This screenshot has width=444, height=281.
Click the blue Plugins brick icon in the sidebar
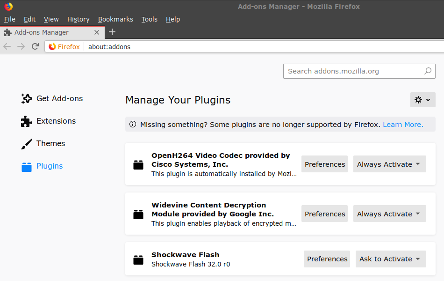[26, 167]
